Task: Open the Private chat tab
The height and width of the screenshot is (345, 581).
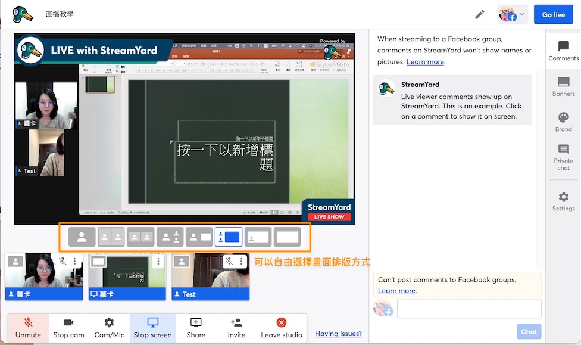Action: (563, 158)
